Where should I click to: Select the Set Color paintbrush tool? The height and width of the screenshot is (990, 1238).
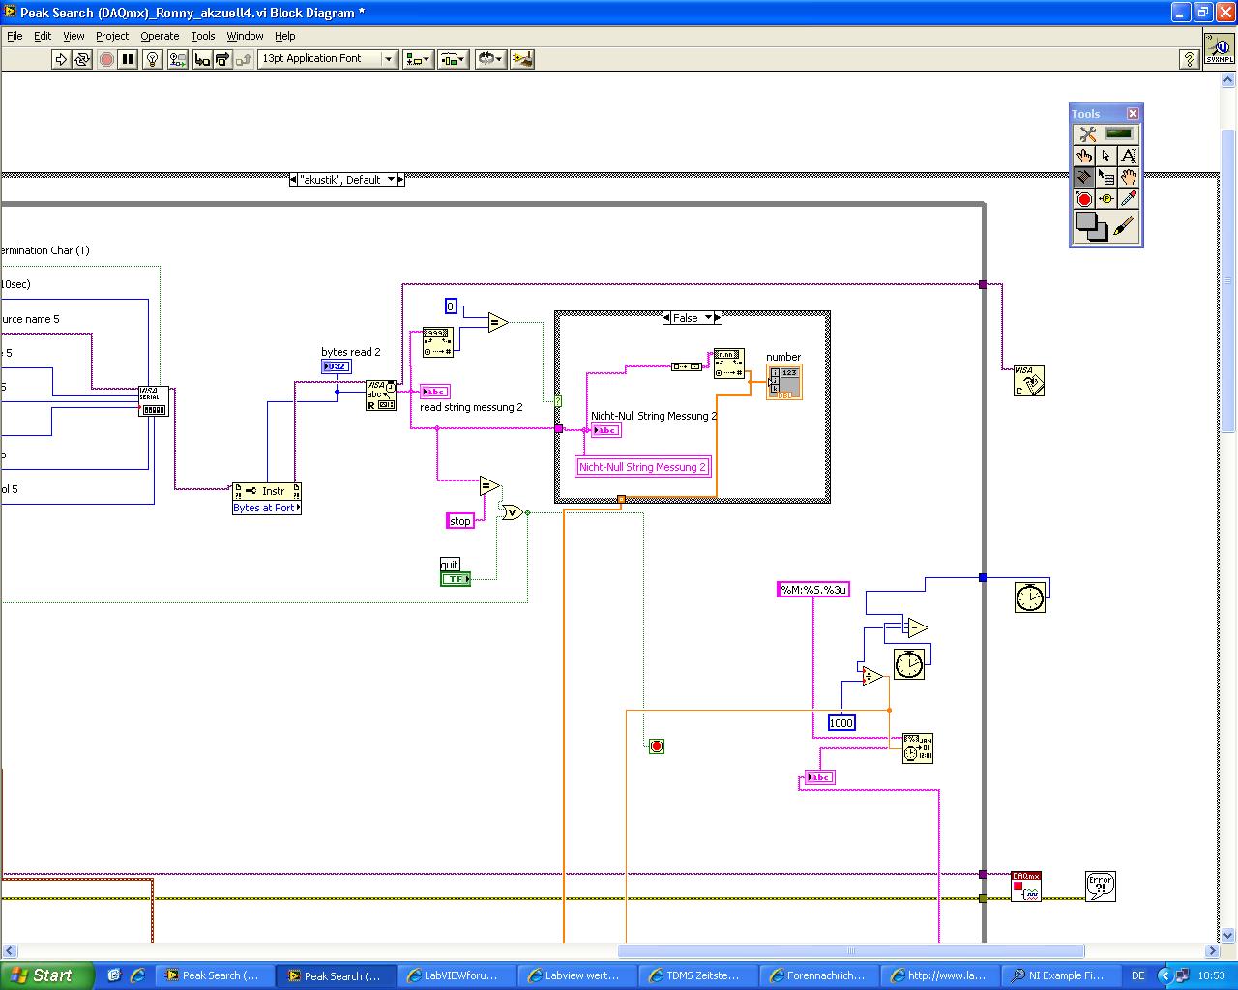point(1124,226)
